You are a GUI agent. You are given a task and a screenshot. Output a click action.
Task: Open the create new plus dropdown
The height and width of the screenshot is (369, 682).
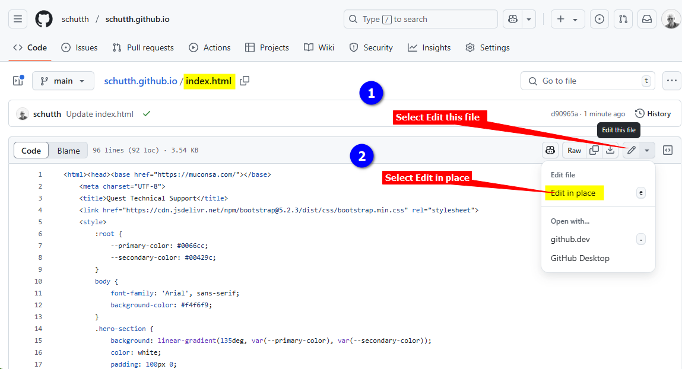(x=567, y=19)
